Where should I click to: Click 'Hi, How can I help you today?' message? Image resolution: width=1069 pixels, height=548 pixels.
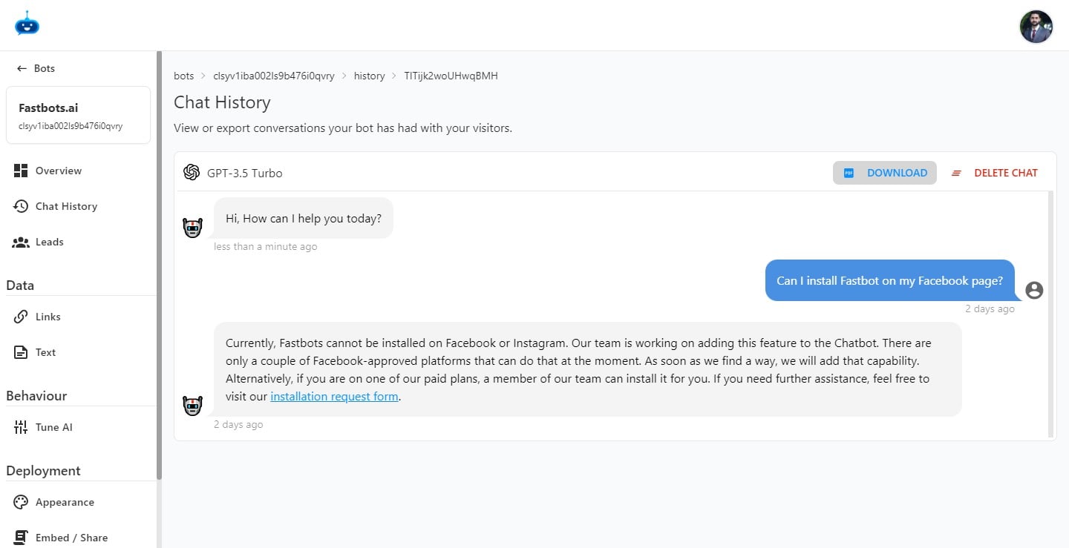304,218
